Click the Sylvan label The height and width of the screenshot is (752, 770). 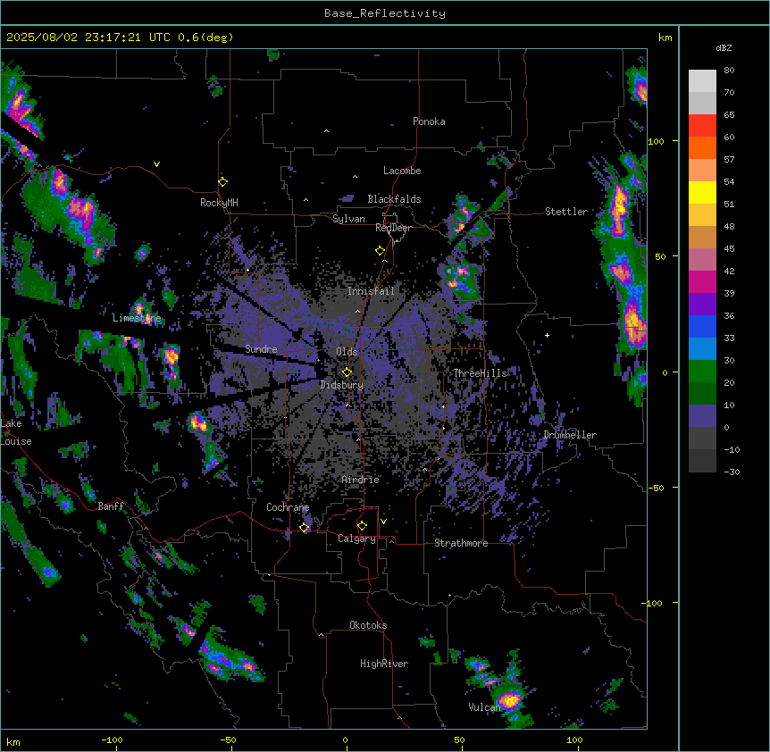coord(348,219)
